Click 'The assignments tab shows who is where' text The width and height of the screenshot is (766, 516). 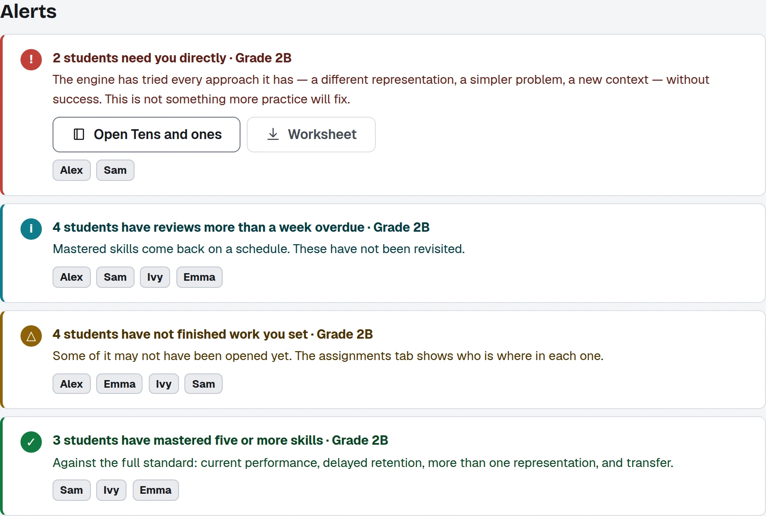(449, 356)
